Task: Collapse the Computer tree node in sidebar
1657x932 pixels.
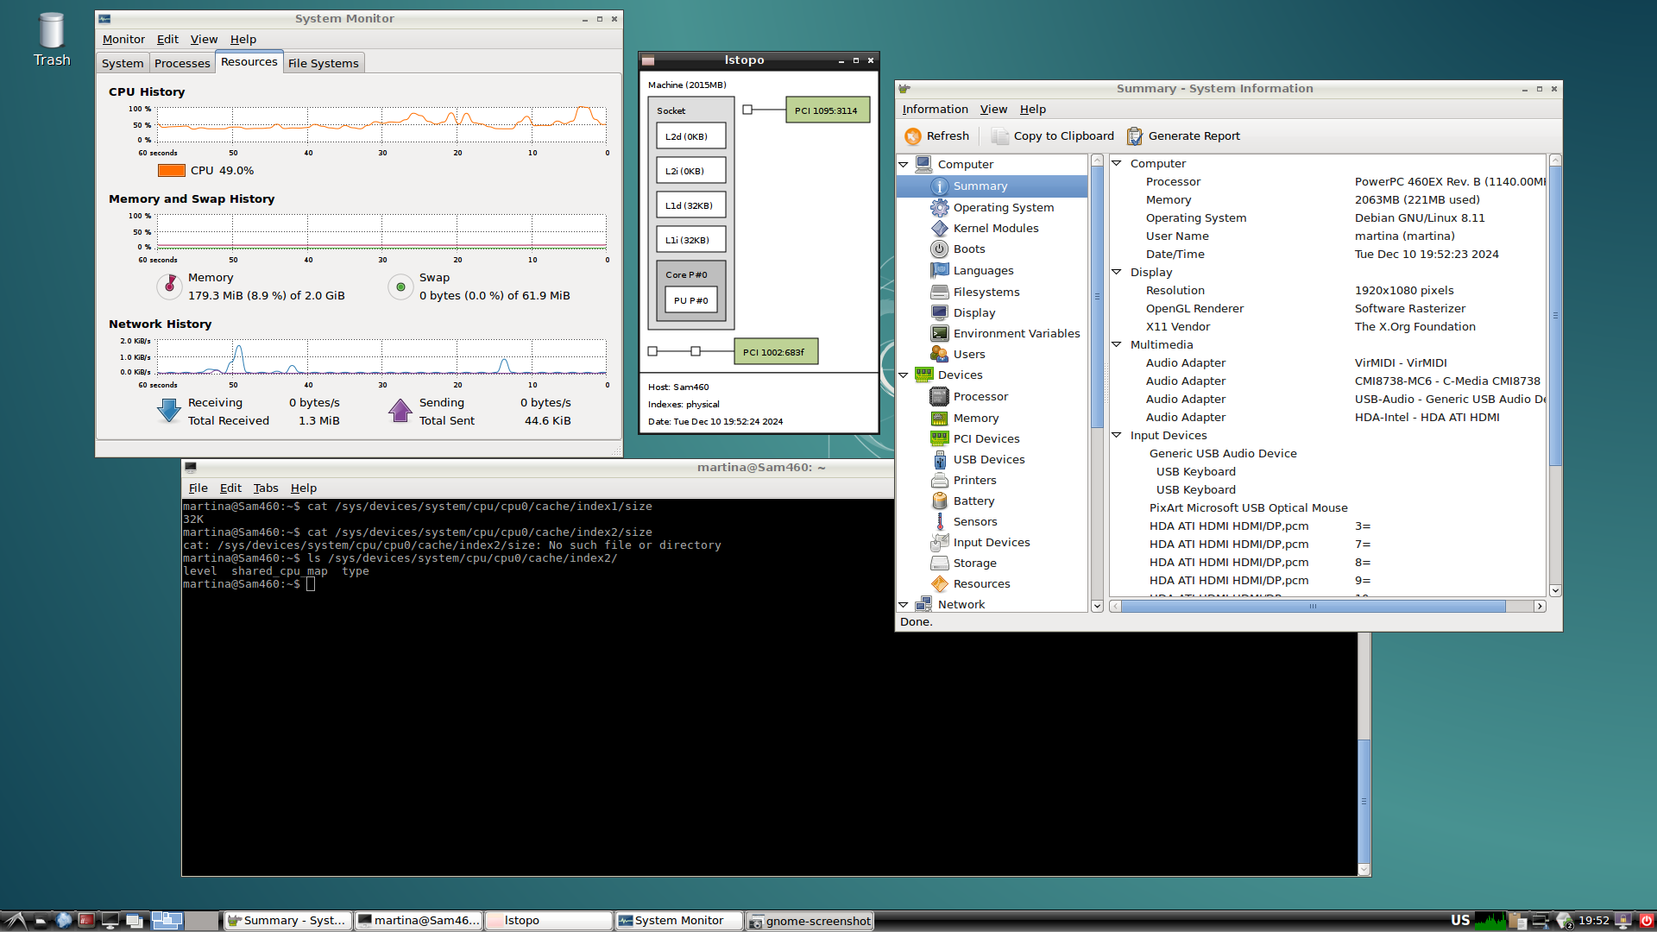Action: pos(904,164)
